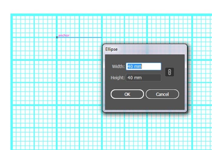The height and width of the screenshot is (150, 212).
Task: Click the "Width:" label text
Action: point(118,67)
